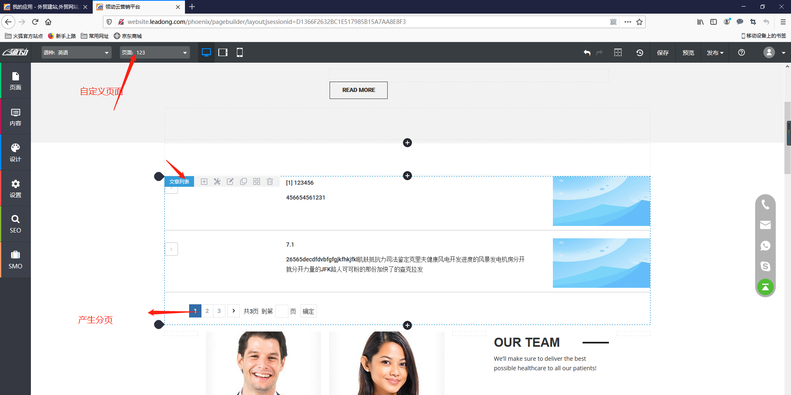Click the page number input field
This screenshot has width=791, height=395.
point(281,311)
